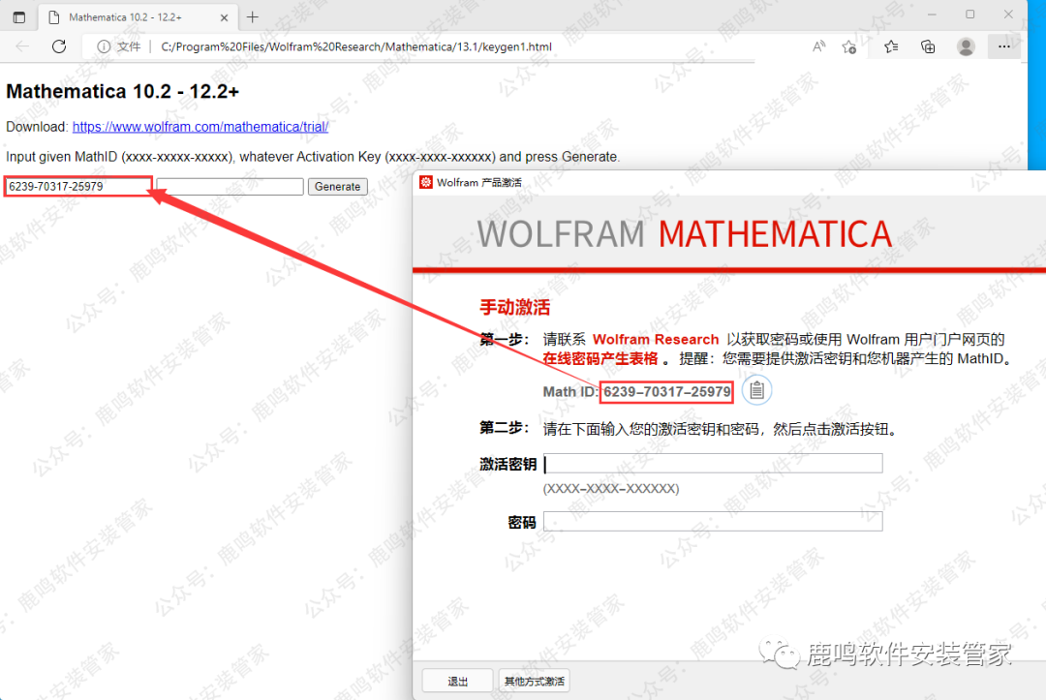View site information icon in address bar
Screen dimensions: 1046x700
tap(104, 46)
